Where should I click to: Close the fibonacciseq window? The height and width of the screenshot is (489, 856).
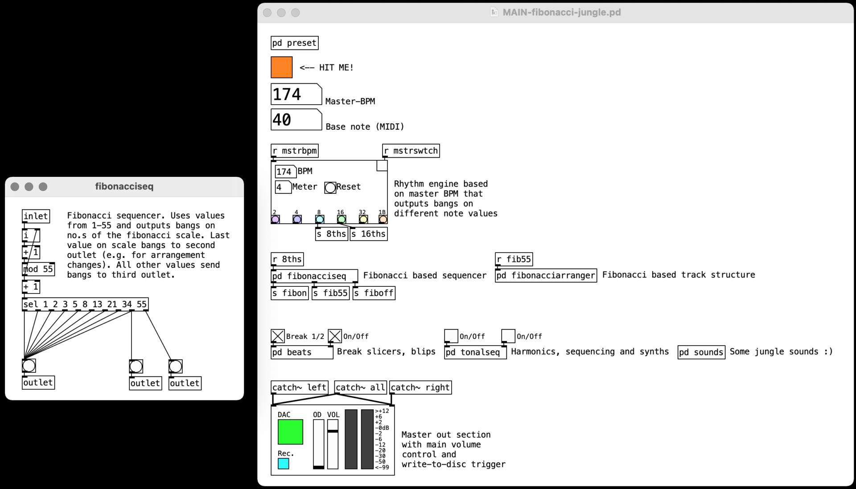(15, 187)
